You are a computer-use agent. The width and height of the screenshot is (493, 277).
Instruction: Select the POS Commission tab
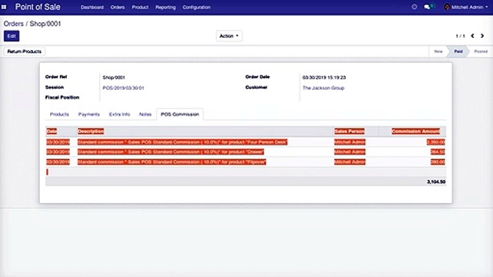[x=180, y=114]
